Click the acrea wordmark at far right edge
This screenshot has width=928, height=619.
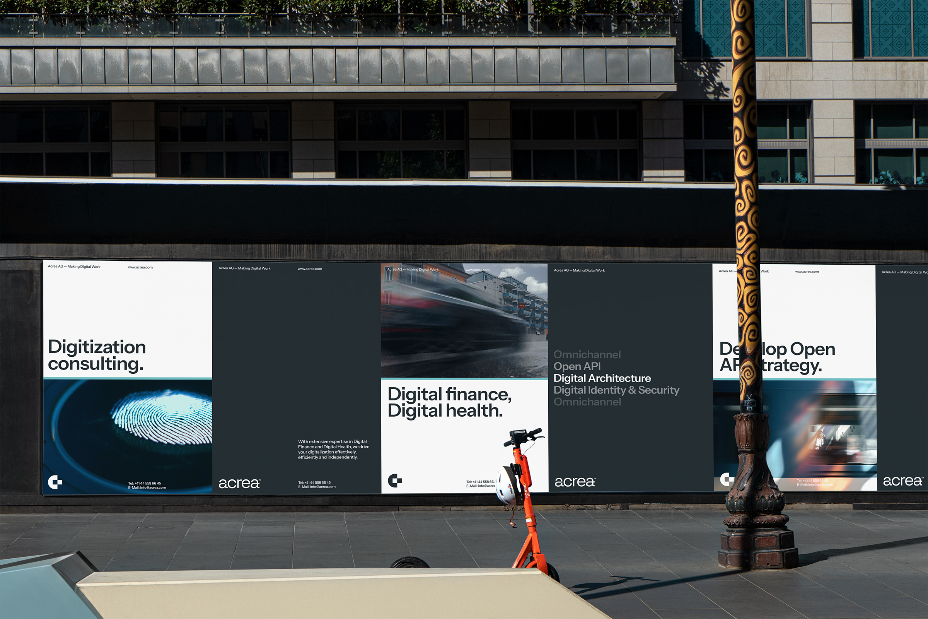(903, 481)
